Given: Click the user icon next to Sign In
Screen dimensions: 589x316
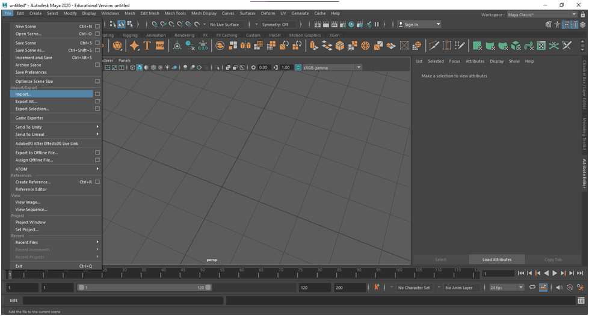Looking at the screenshot, I should pyautogui.click(x=401, y=25).
